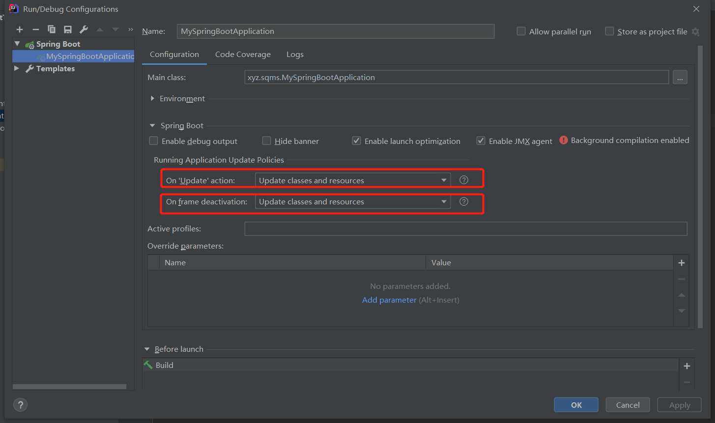Expand the Templates tree node
This screenshot has width=715, height=423.
pyautogui.click(x=17, y=68)
